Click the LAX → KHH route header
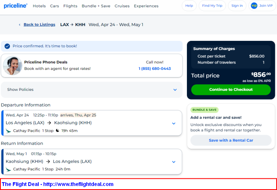Screen dimensions: 277x190 pos(73,25)
